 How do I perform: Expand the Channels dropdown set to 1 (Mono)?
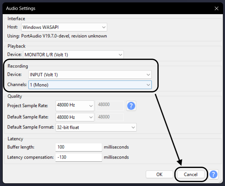point(90,85)
